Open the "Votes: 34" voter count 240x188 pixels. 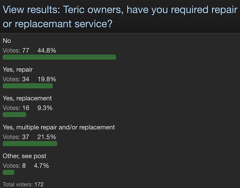pos(16,79)
